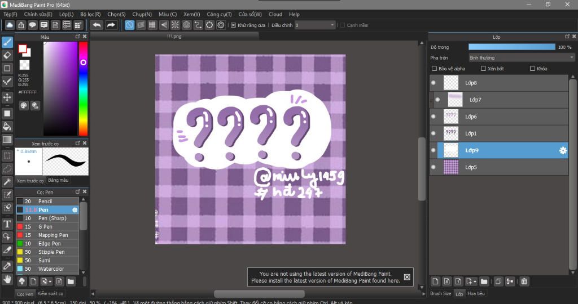Image resolution: width=578 pixels, height=304 pixels.
Task: Delete layer with trash icon
Action: tap(524, 281)
